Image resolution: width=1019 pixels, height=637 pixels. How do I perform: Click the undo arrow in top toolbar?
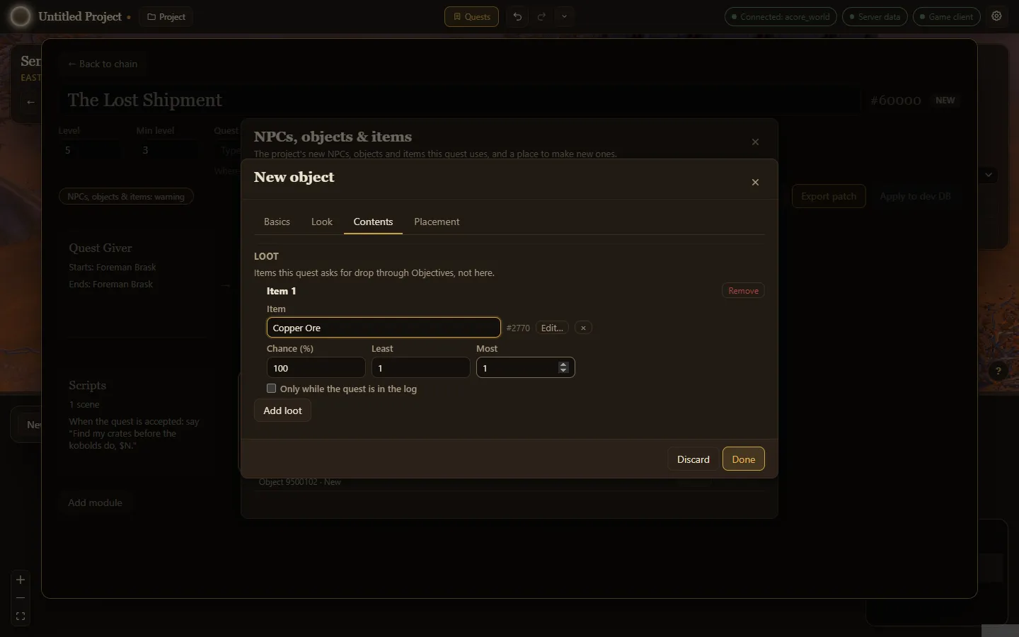coord(518,16)
